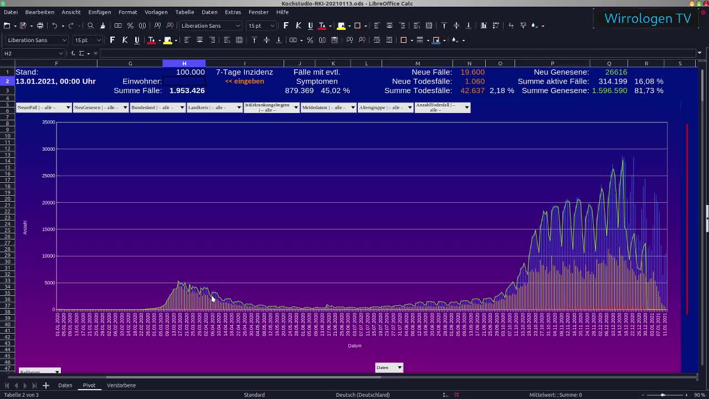The height and width of the screenshot is (399, 709).
Task: Click Standard selection mode in status bar
Action: (x=254, y=395)
